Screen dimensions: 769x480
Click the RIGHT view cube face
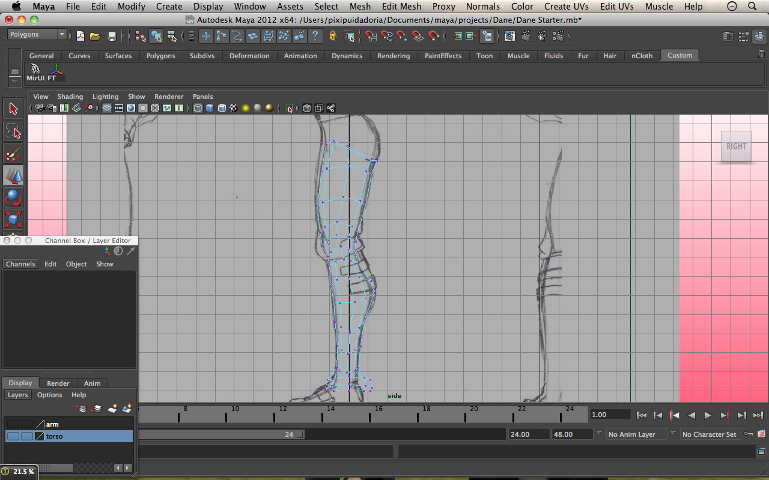tap(736, 146)
